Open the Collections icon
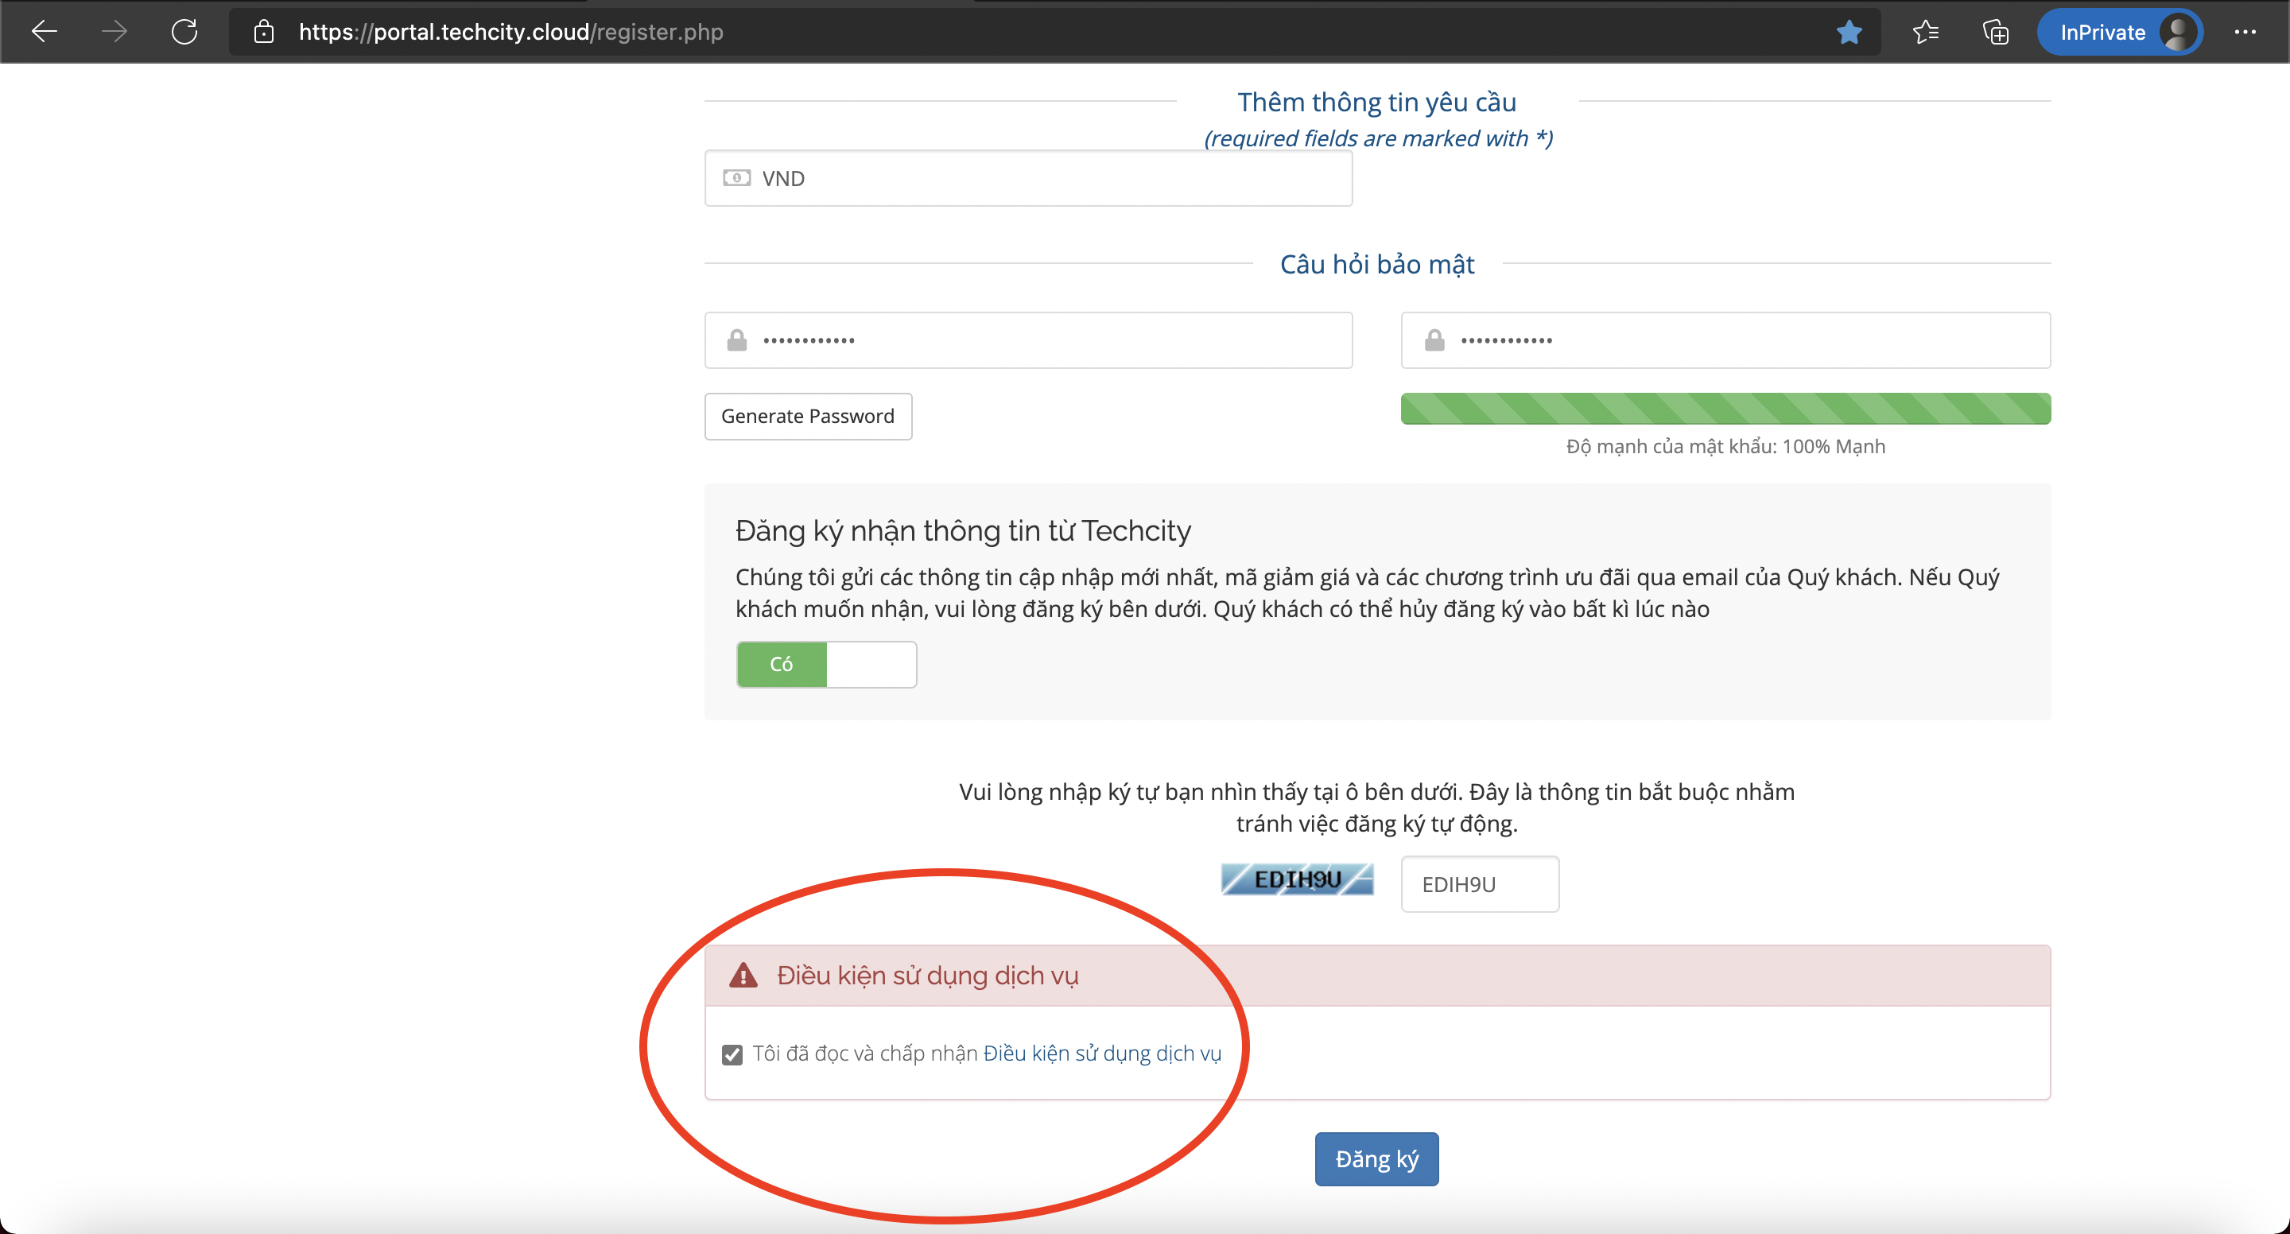The height and width of the screenshot is (1234, 2290). click(1996, 32)
